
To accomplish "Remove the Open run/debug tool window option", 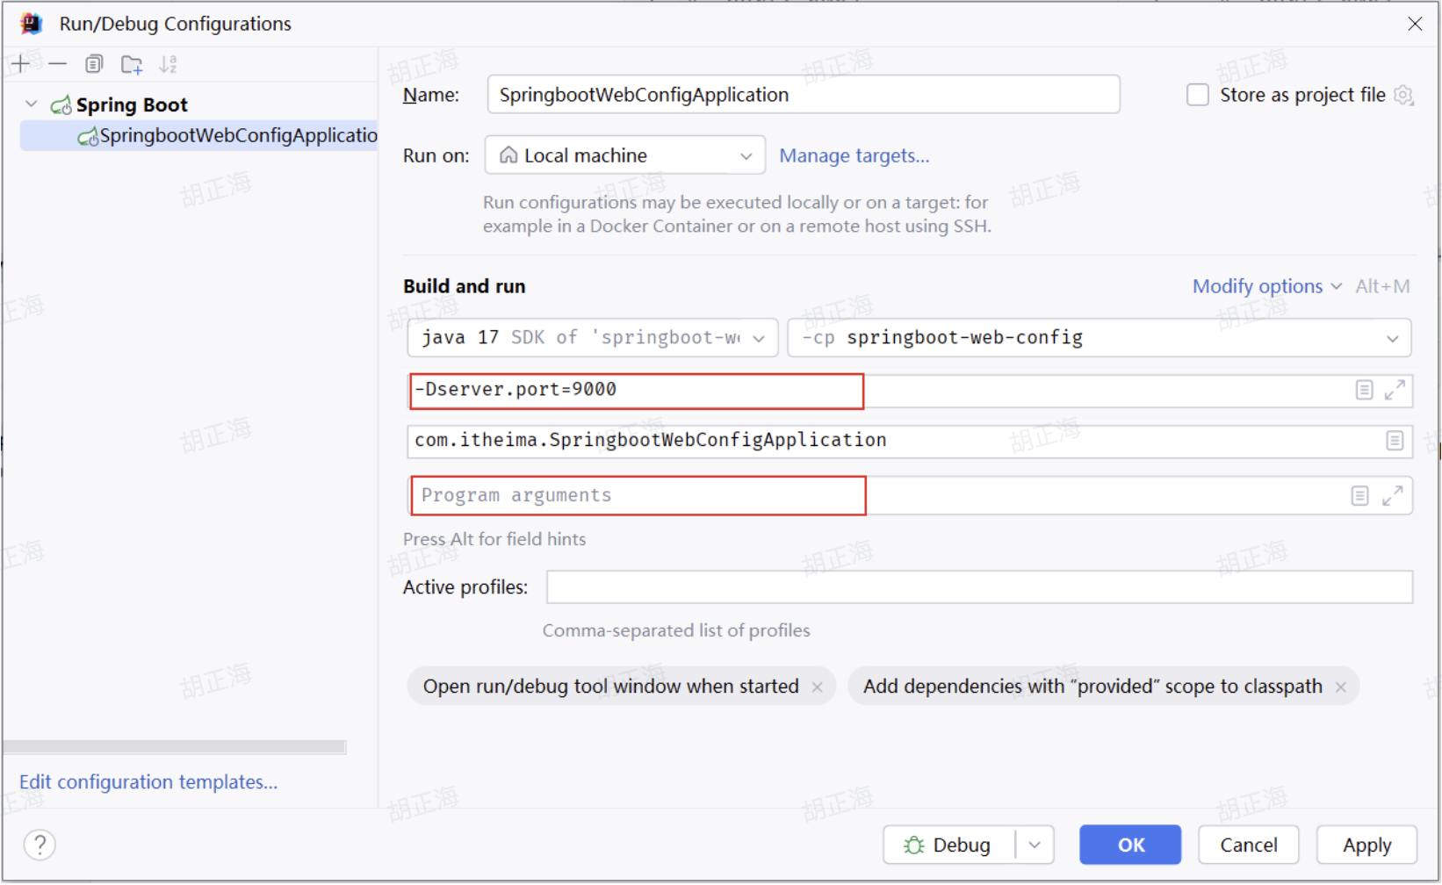I will point(817,687).
